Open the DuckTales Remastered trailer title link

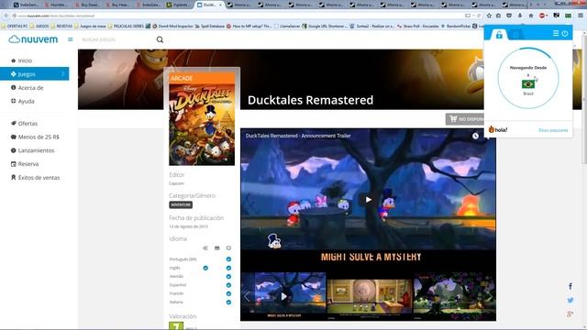[298, 136]
